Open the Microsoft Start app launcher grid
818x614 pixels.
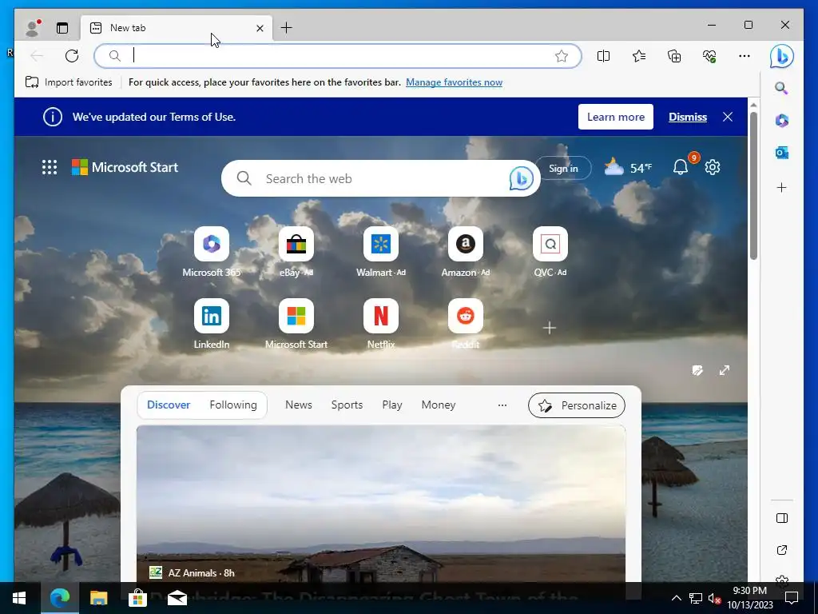click(50, 167)
